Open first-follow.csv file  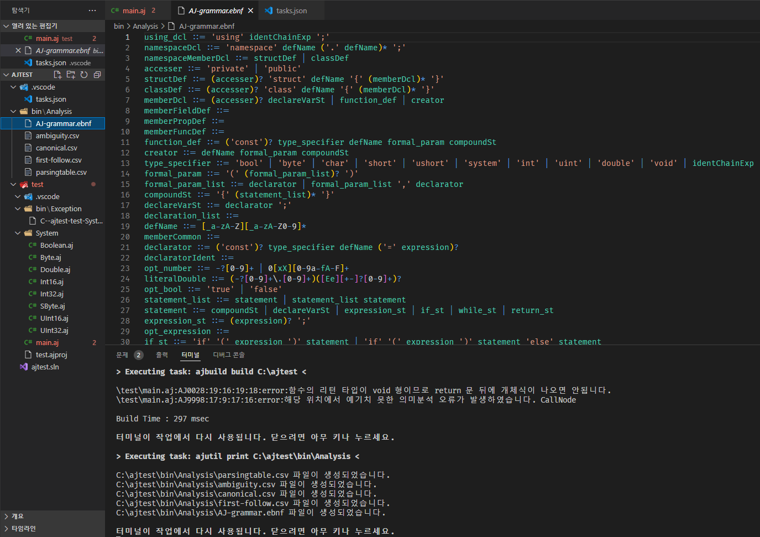(x=53, y=160)
